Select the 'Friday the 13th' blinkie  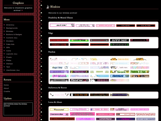tap(79, 80)
